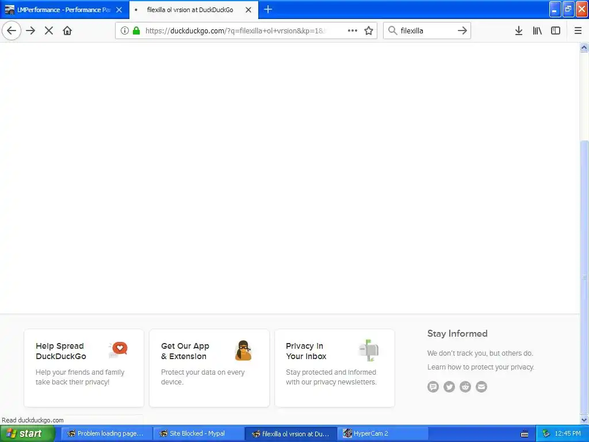Open the browser home page
The width and height of the screenshot is (589, 442).
click(67, 31)
